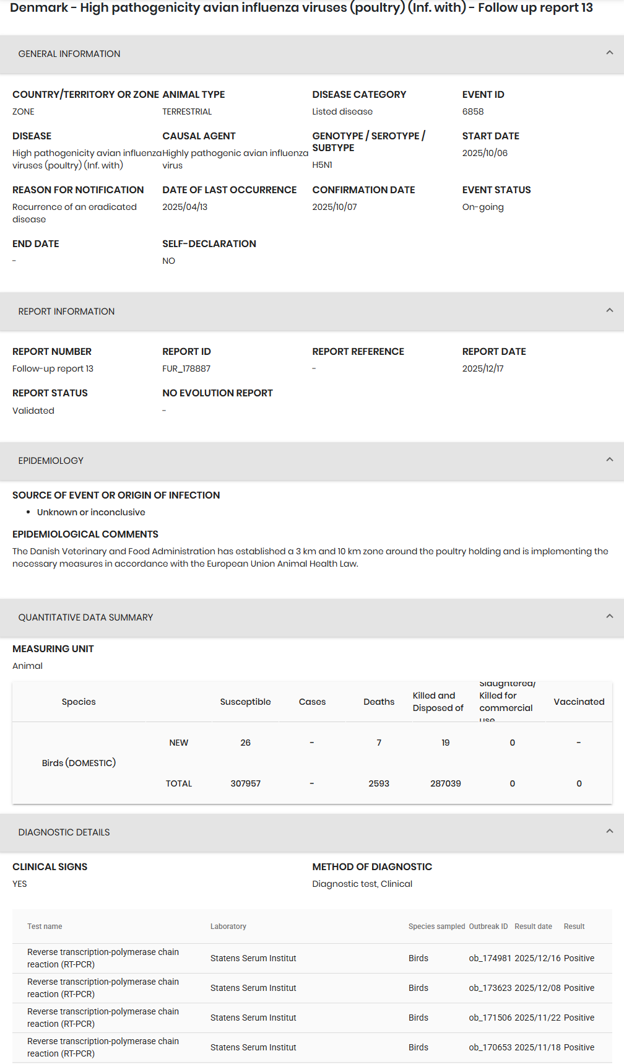Select outbreak ID ob_173623
Image resolution: width=624 pixels, height=1064 pixels.
point(490,988)
